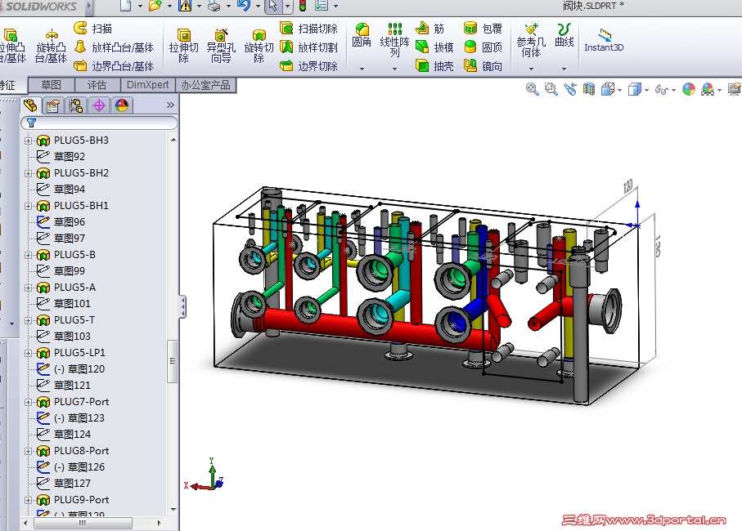Select the 旋转切除 revolved cut tool
742x531 pixels.
click(x=259, y=47)
